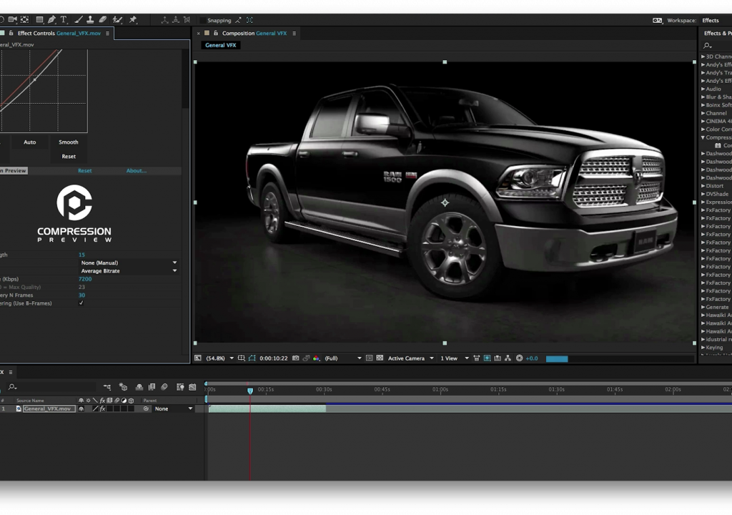Select the Rectangle shape tool
Image resolution: width=732 pixels, height=515 pixels.
(40, 19)
